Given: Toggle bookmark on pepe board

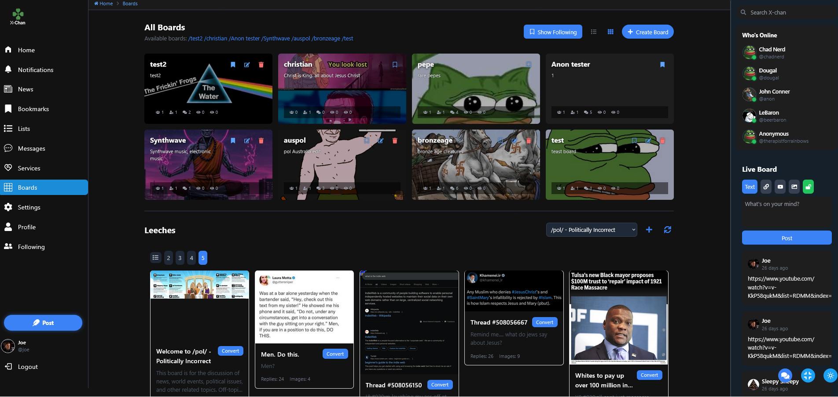Looking at the screenshot, I should (x=529, y=65).
